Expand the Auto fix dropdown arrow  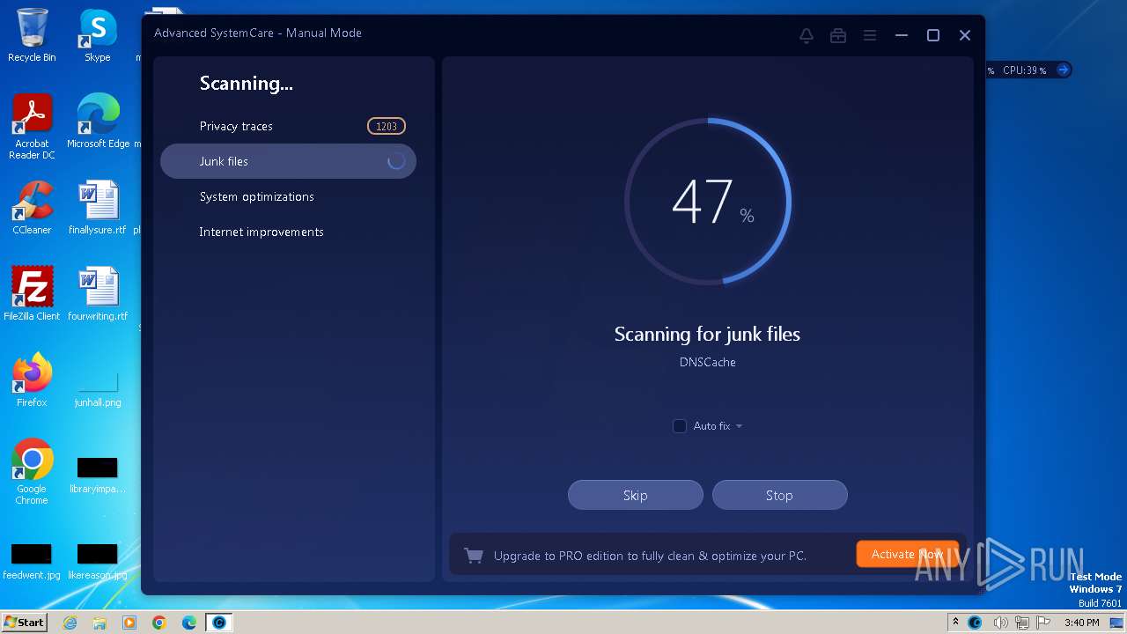click(739, 426)
